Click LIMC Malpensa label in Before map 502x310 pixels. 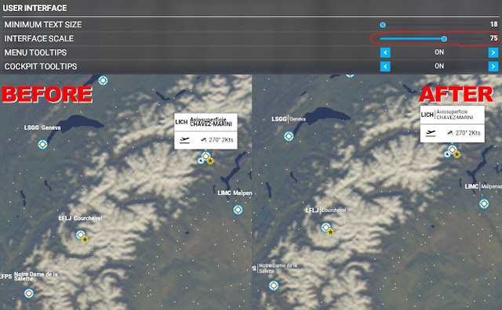(x=235, y=193)
